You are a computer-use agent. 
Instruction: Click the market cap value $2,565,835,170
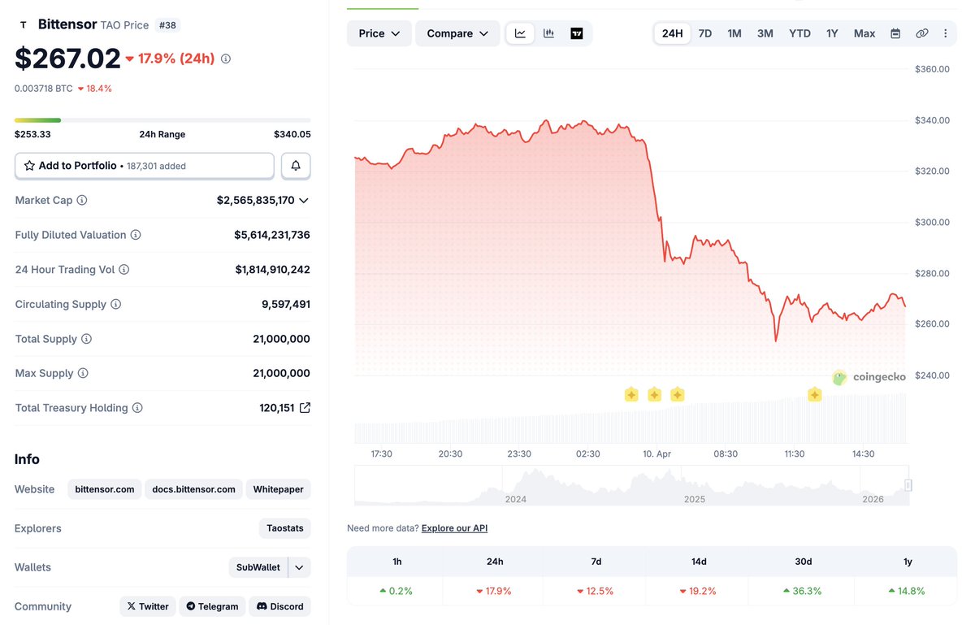coord(255,200)
